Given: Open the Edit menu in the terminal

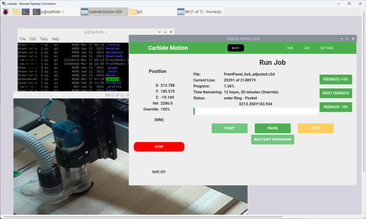Looking at the screenshot, I should (x=33, y=39).
